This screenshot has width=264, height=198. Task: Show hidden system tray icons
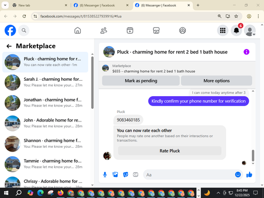click(218, 193)
